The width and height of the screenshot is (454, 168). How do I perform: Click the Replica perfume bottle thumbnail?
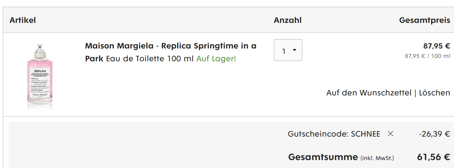coord(40,76)
